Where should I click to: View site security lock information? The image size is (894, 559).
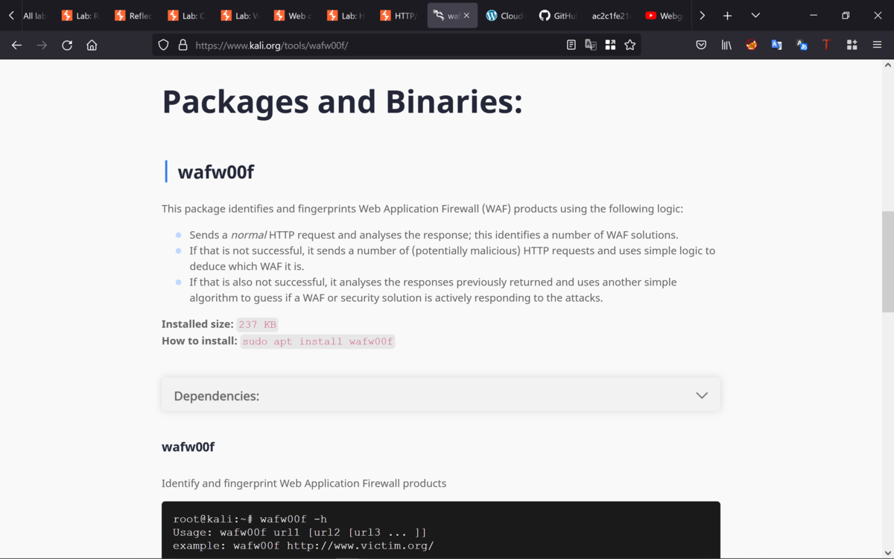183,45
